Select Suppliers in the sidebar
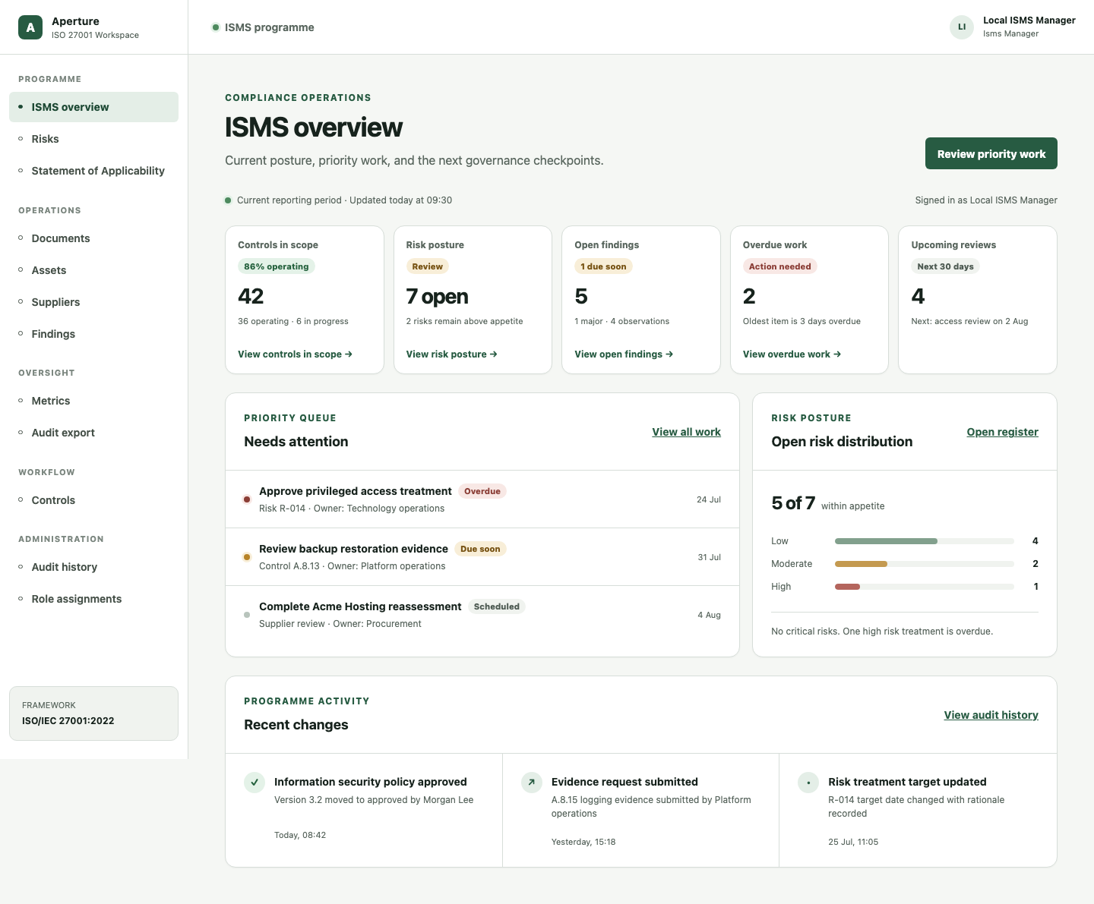This screenshot has width=1094, height=904. 93,302
